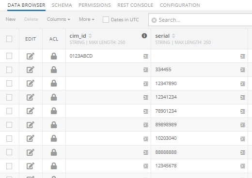Image resolution: width=252 pixels, height=178 pixels.
Task: Open the edit icon for serial 12347890
Action: tap(31, 83)
